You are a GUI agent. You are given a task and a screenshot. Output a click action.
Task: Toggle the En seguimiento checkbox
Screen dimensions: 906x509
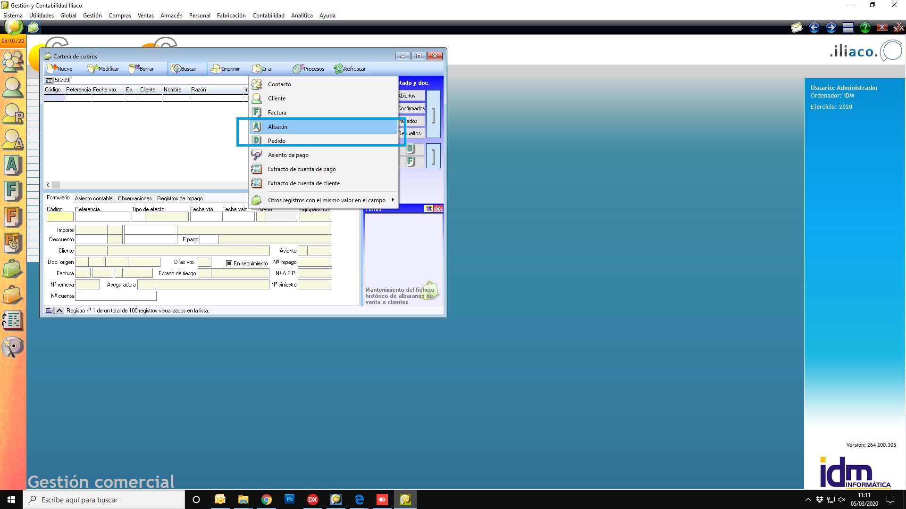click(x=229, y=263)
